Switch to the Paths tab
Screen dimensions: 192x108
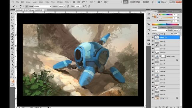point(170,27)
